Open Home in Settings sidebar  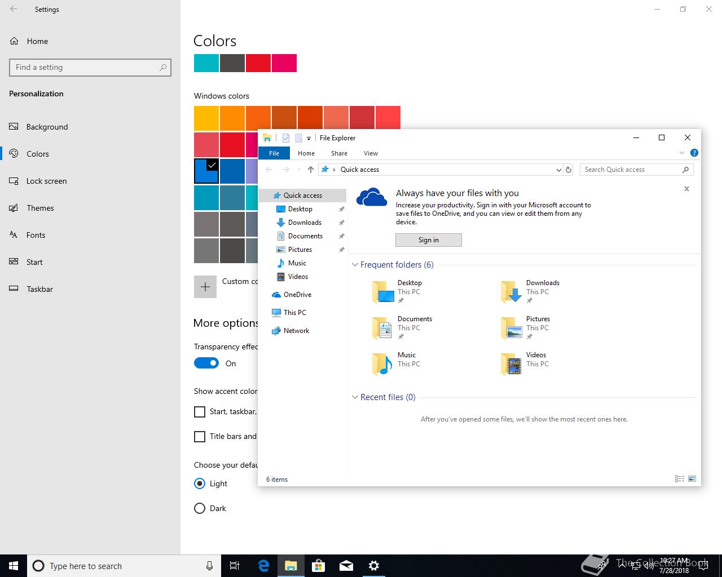90,41
